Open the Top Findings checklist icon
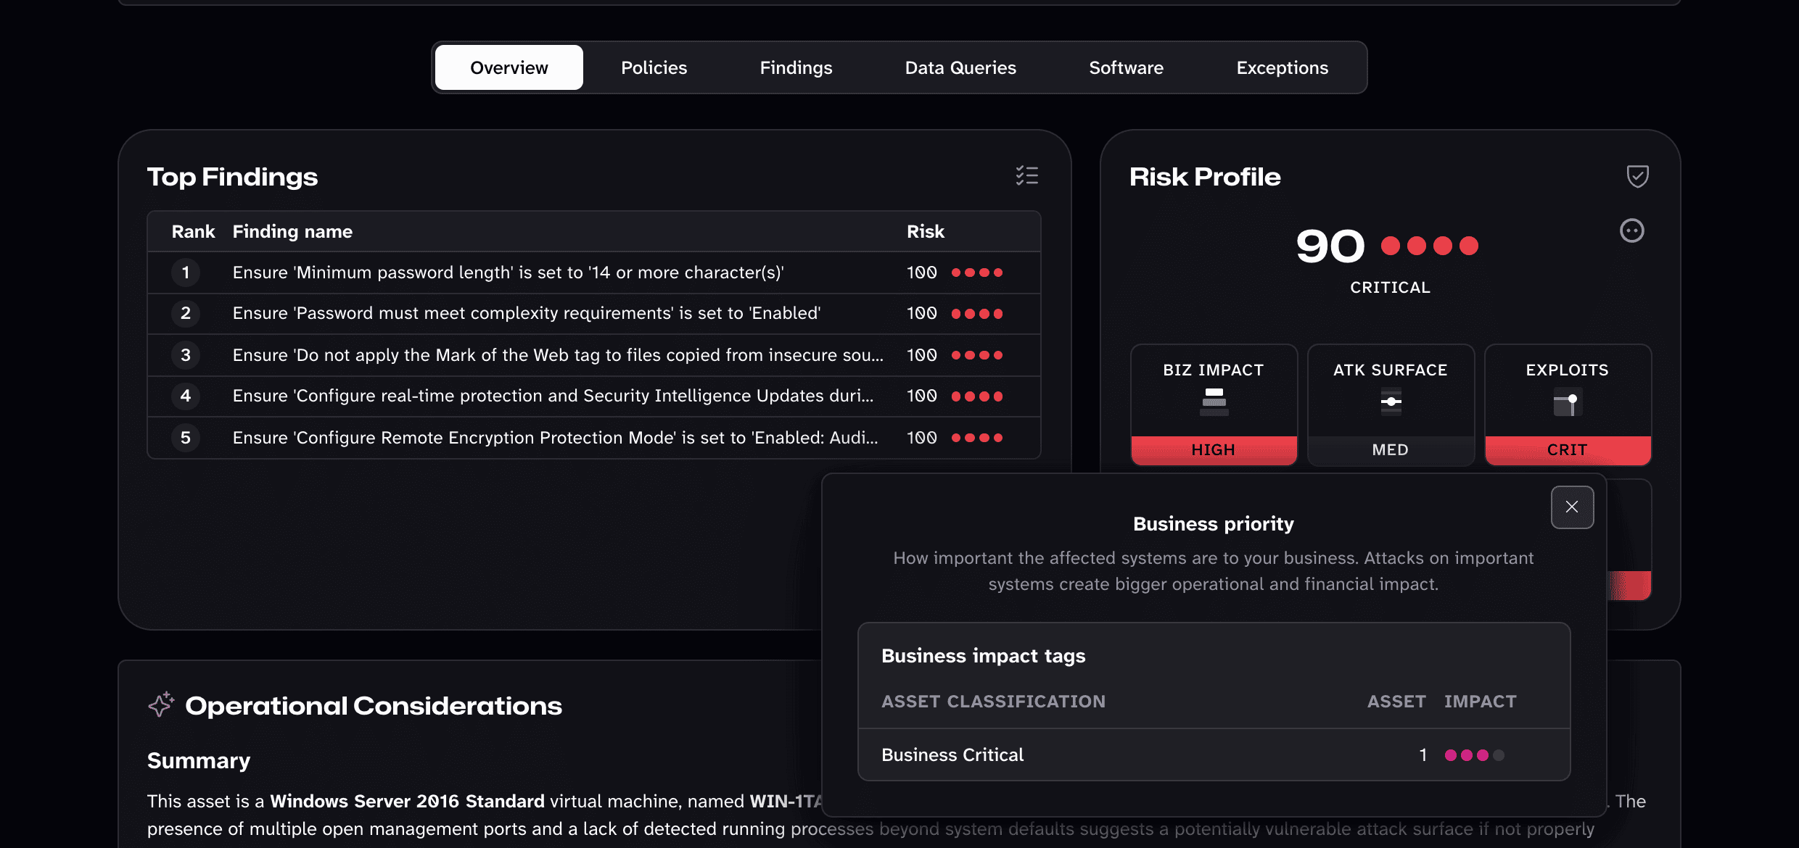The image size is (1799, 848). coord(1026,175)
